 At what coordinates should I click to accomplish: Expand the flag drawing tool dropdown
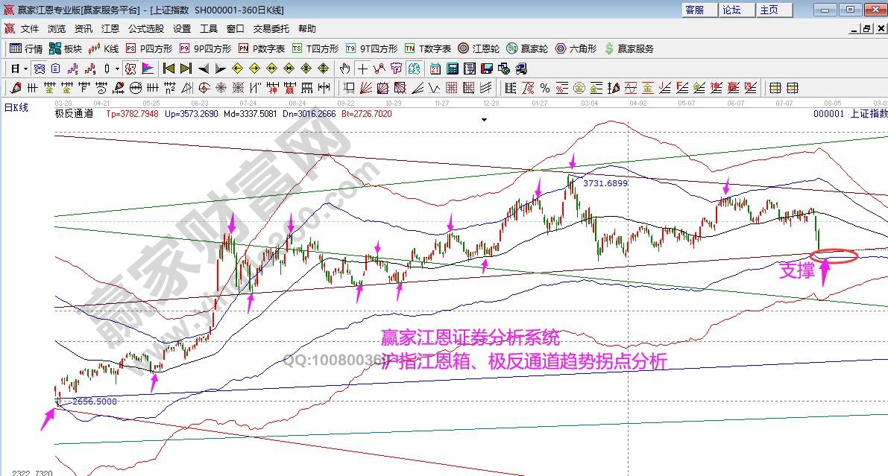click(117, 69)
